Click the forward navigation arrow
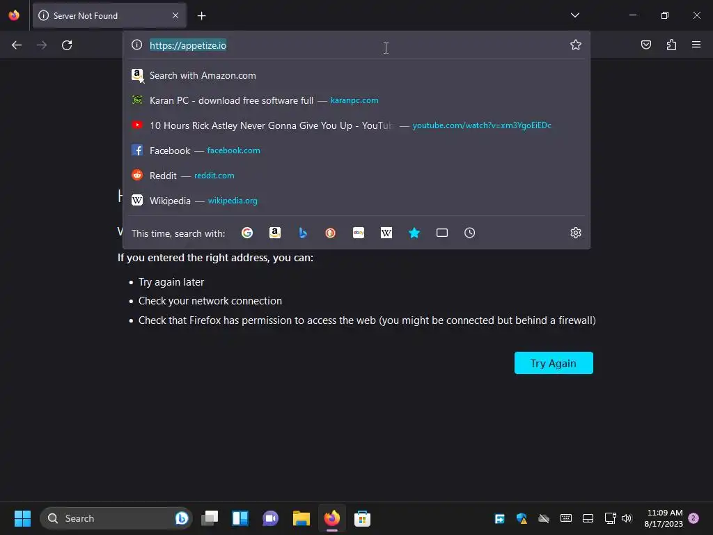Screen dimensions: 713x535 [x=42, y=45]
